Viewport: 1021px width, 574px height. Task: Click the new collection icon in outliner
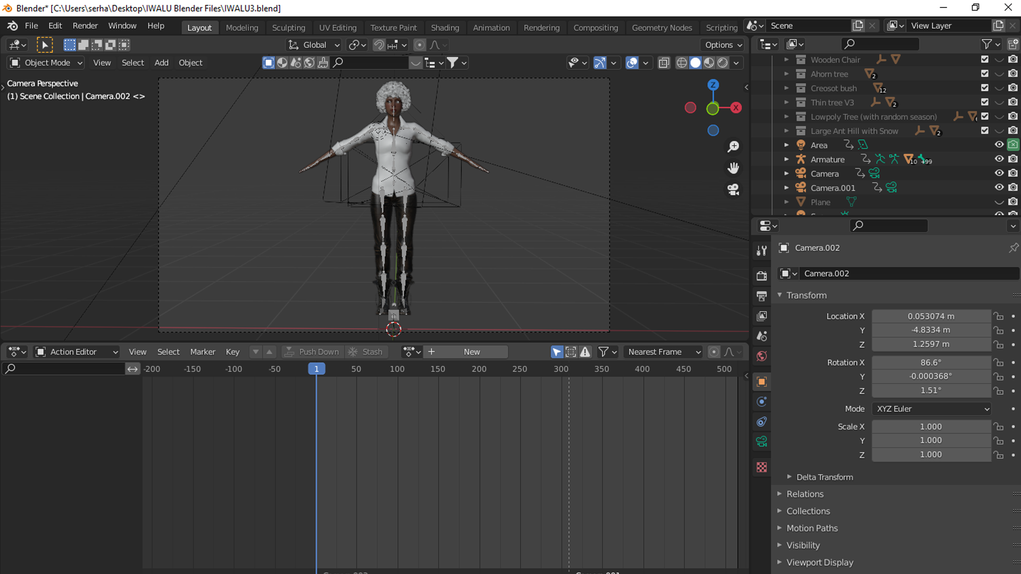click(x=1014, y=45)
